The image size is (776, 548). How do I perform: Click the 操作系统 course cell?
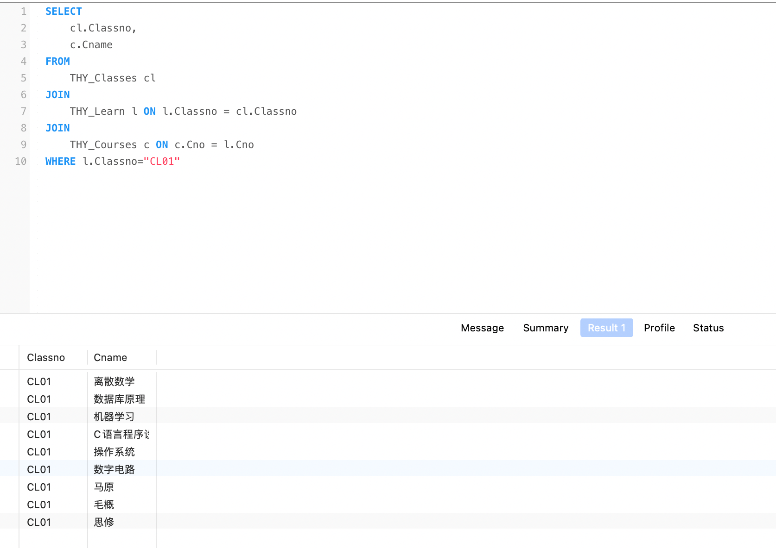[114, 452]
